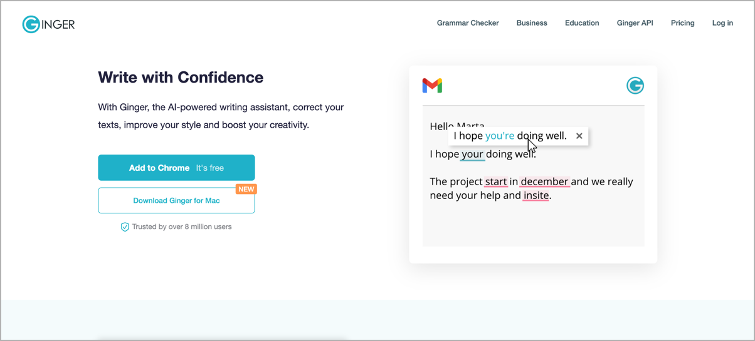View the Pricing page
Screen dimensions: 755x341
pyautogui.click(x=682, y=23)
